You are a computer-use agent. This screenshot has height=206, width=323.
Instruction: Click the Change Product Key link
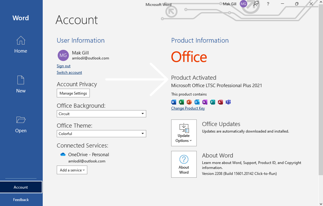coord(188,108)
